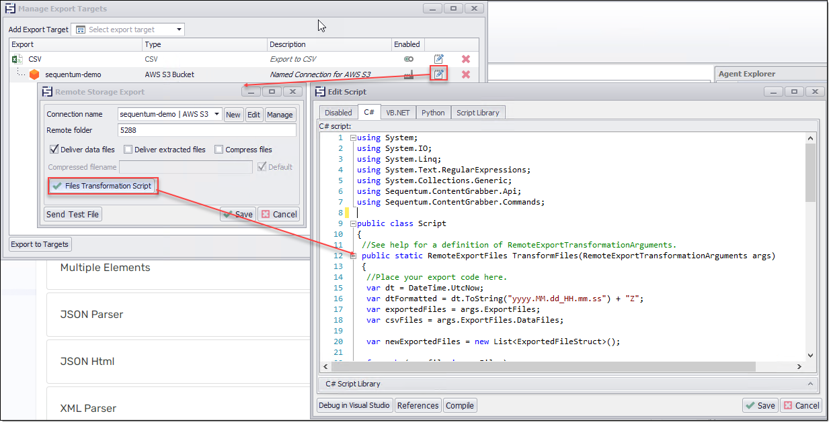Open the VB.NET tab
831x424 pixels.
(399, 113)
